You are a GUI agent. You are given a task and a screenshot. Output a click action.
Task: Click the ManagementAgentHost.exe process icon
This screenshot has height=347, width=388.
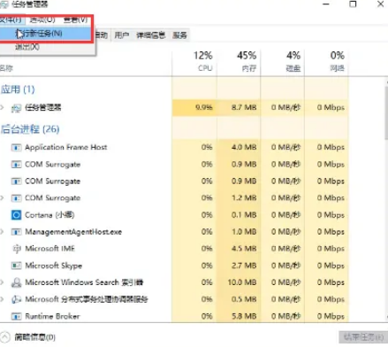(x=16, y=232)
